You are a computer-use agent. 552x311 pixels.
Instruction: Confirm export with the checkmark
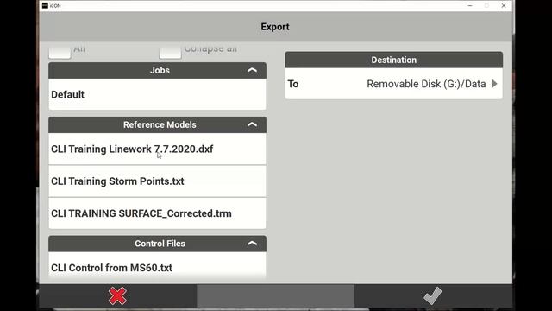[x=433, y=295]
